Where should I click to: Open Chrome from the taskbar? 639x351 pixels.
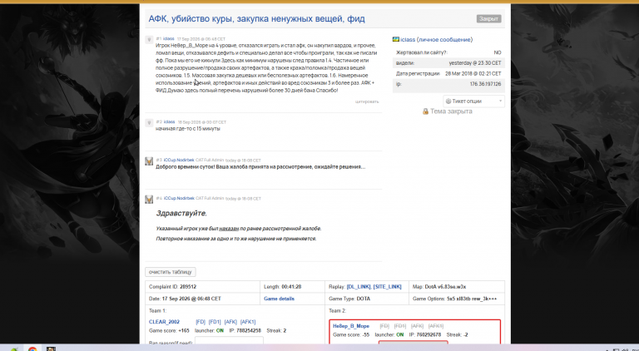pos(32,349)
